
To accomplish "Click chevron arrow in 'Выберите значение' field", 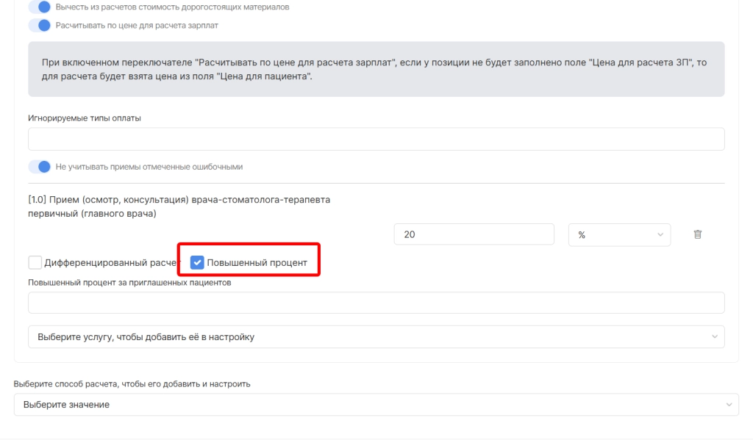I will click(x=729, y=405).
